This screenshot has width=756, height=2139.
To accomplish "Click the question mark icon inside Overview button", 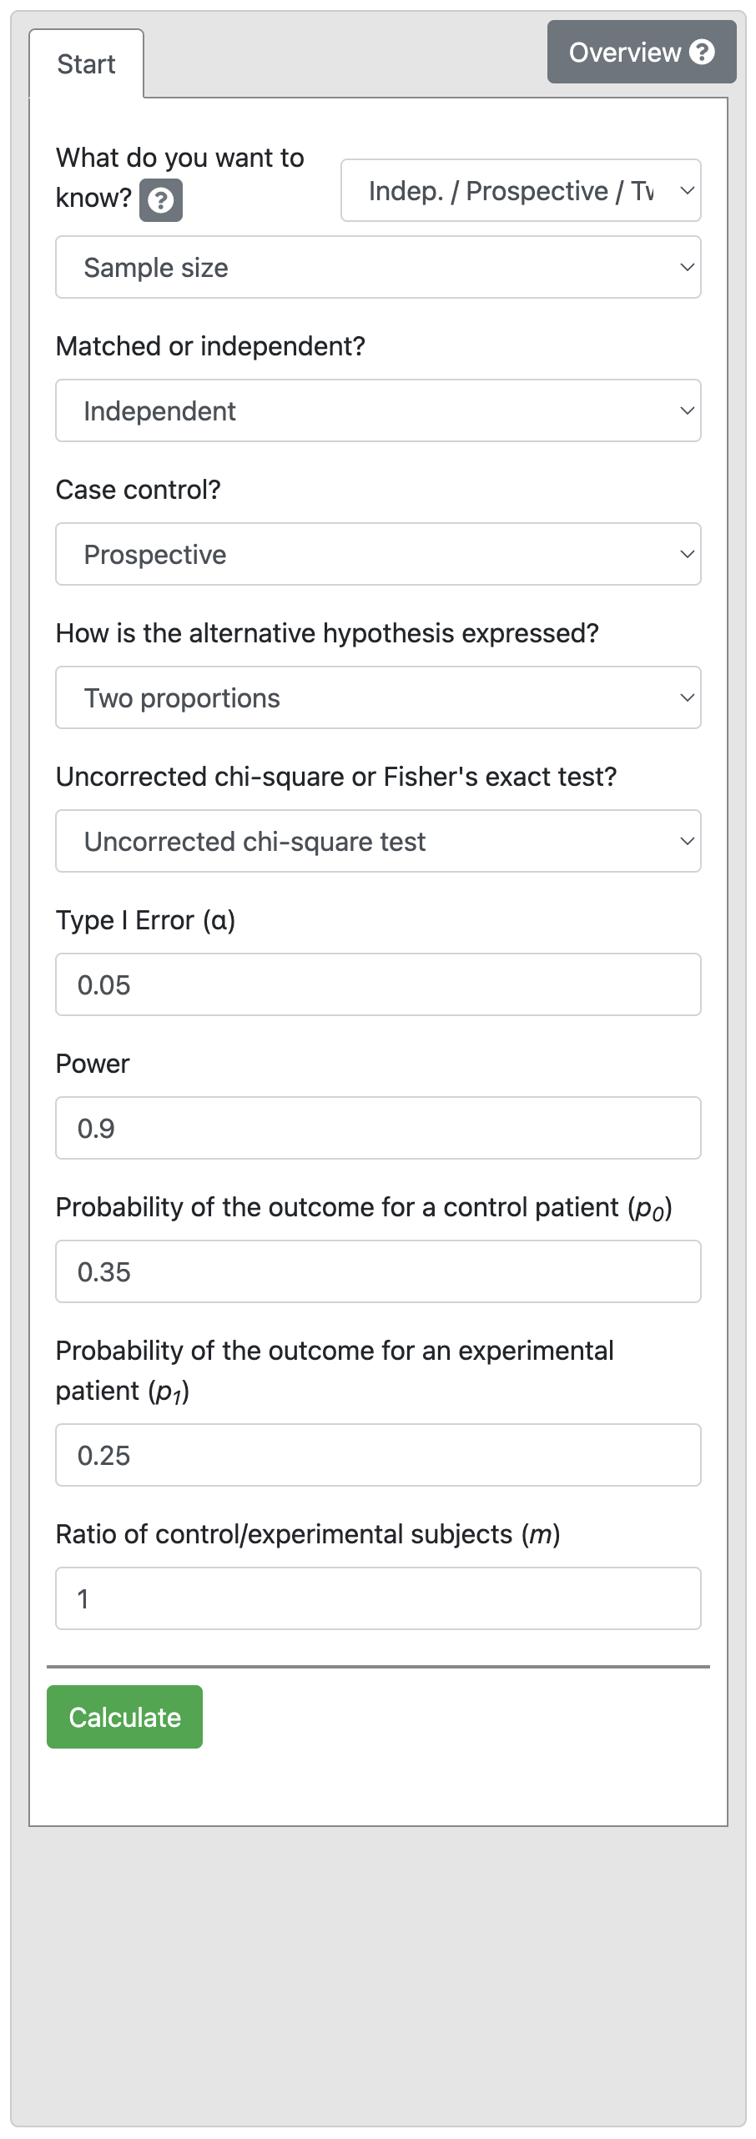I will (x=703, y=53).
